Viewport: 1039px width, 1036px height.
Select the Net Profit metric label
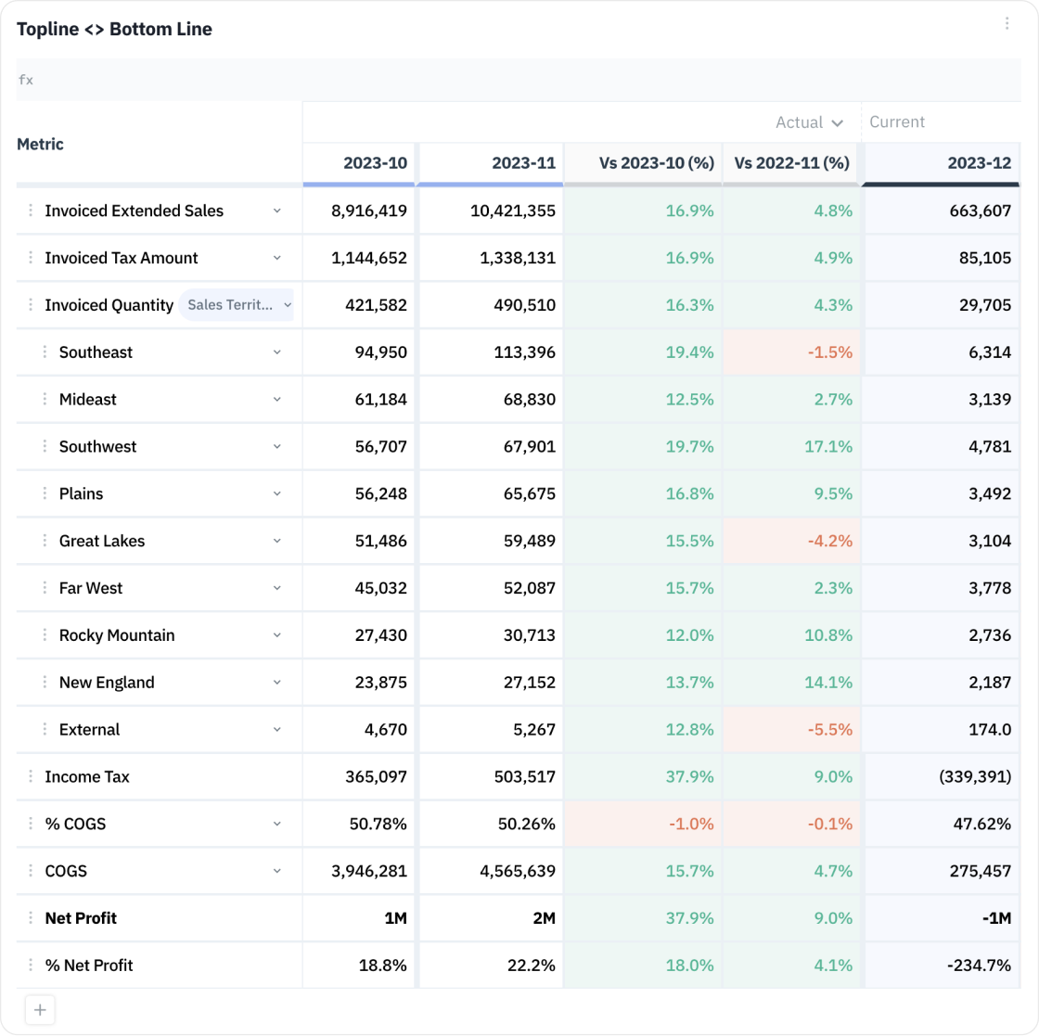[x=81, y=918]
